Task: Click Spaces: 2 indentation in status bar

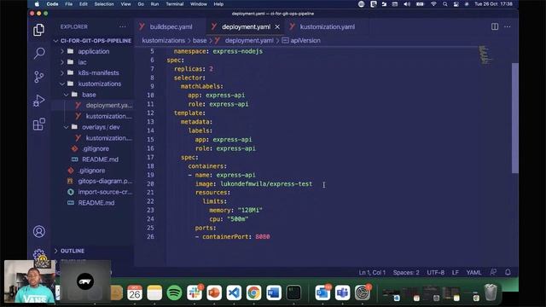Action: pyautogui.click(x=406, y=272)
